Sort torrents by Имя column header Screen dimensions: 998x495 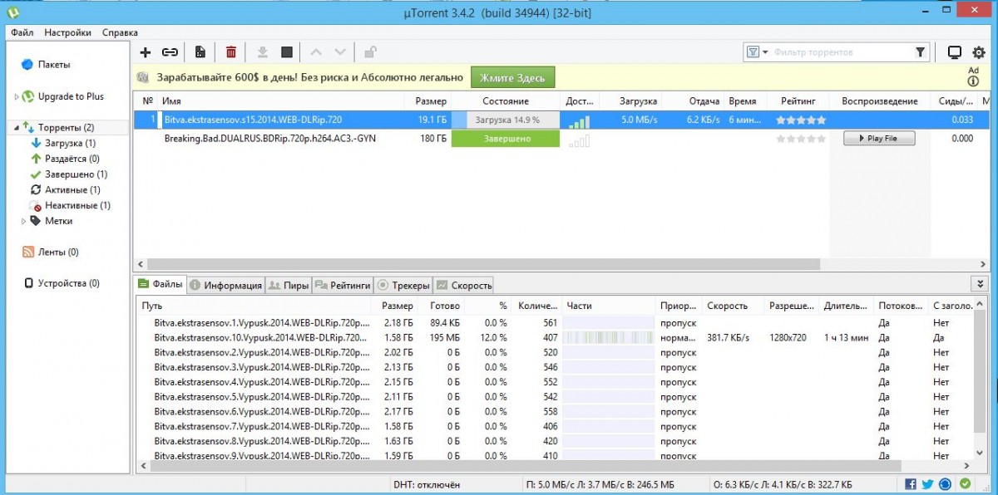pos(282,101)
